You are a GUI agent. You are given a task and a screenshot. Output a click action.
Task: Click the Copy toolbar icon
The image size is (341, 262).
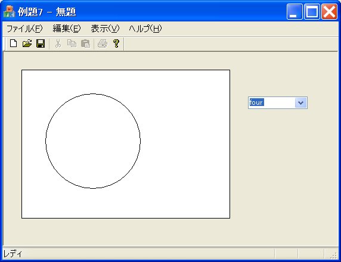click(72, 43)
